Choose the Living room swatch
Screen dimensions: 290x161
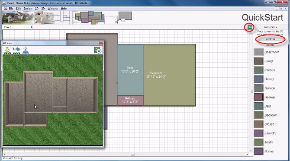point(258,61)
